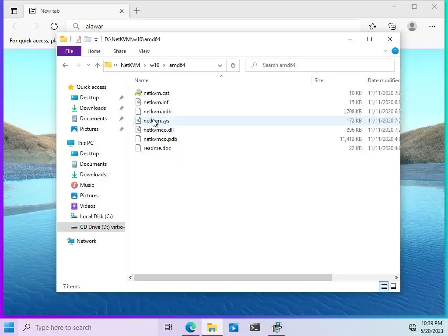Open pinned Pictures under Quick access
This screenshot has width=448, height=336.
89,129
